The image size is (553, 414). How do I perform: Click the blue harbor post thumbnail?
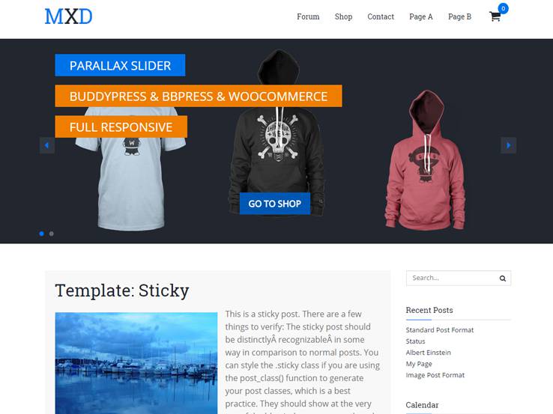(136, 363)
